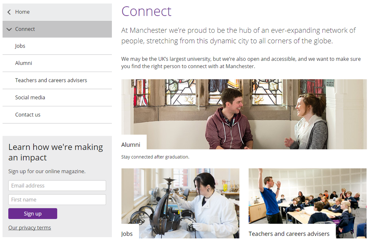Open Our privacy terms link
387x240 pixels.
[x=30, y=228]
